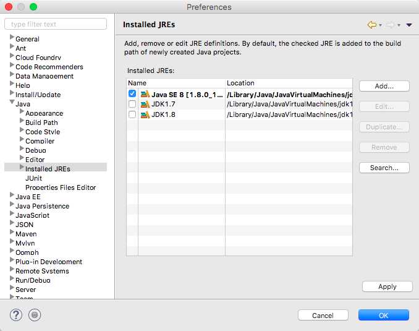This screenshot has height=331, width=419.
Task: Open the Debug page under Java
Action: coord(36,150)
